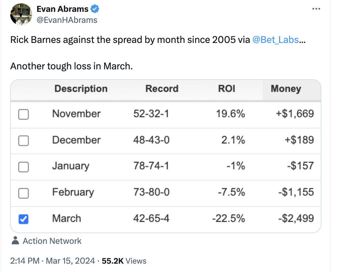Click the Money column header
The width and height of the screenshot is (337, 273).
[x=286, y=89]
